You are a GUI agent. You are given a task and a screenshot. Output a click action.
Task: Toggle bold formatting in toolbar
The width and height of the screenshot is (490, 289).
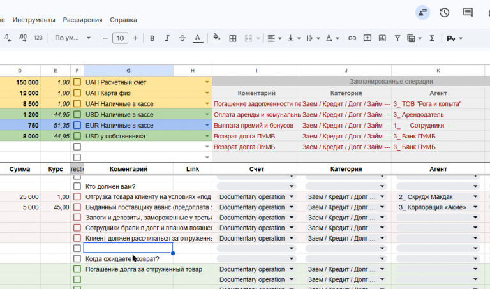click(x=152, y=38)
